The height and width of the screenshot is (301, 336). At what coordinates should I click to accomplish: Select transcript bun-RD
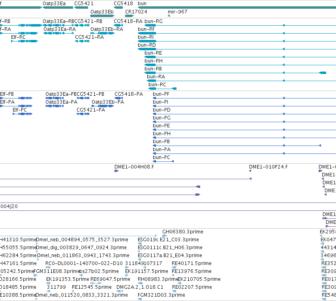237,49
